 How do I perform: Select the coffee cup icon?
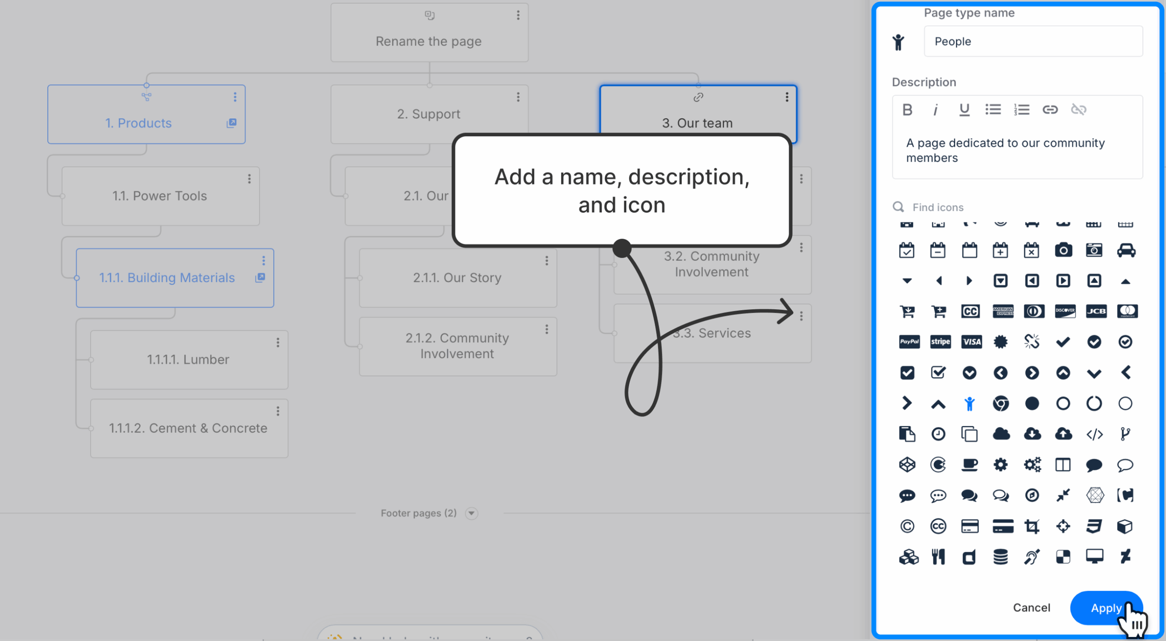[969, 465]
